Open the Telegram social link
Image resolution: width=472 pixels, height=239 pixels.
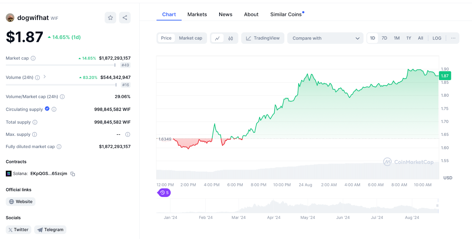(x=50, y=230)
